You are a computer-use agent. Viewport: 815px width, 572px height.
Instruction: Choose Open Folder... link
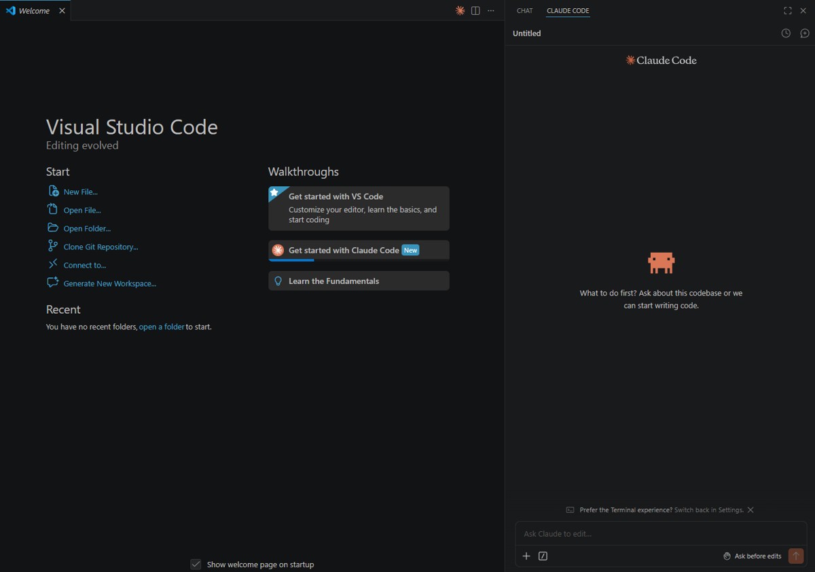click(x=87, y=229)
